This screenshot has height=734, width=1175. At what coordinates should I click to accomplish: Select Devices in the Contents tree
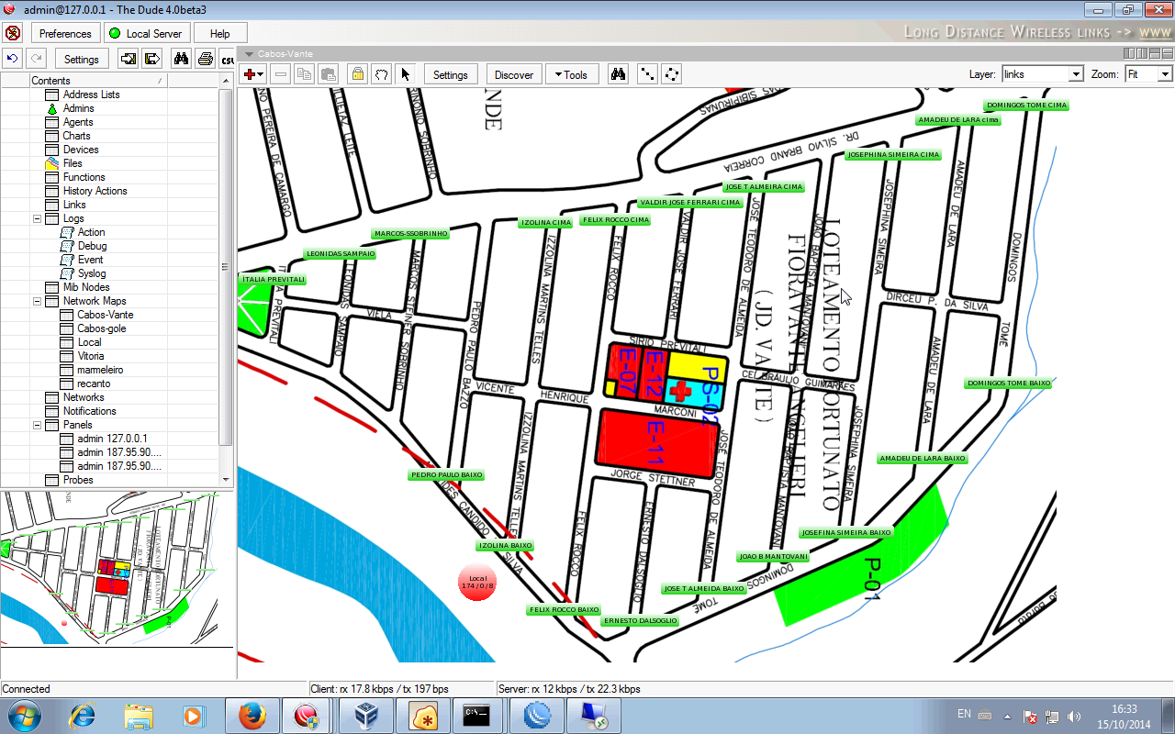81,150
